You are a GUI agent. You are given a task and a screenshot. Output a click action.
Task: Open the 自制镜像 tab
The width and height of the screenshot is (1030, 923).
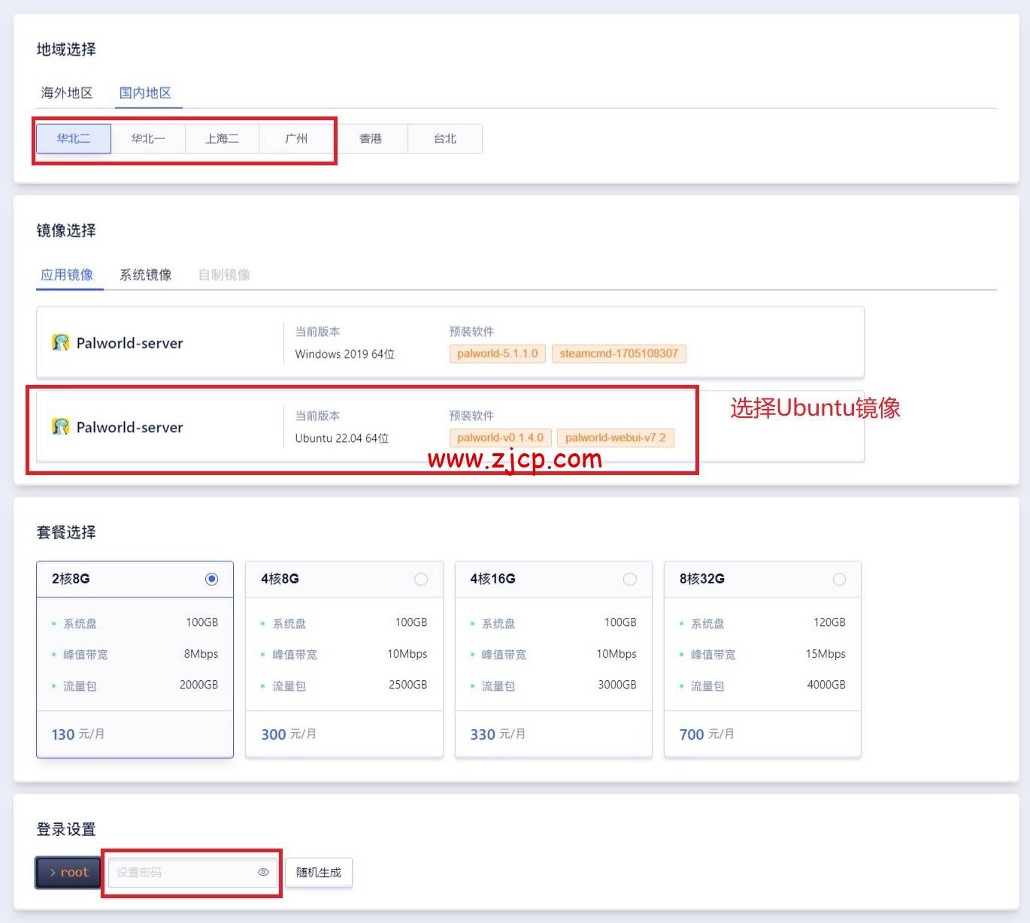click(224, 275)
